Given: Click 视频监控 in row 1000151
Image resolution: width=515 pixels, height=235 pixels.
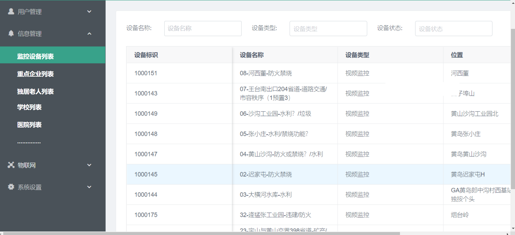Looking at the screenshot, I should [357, 73].
